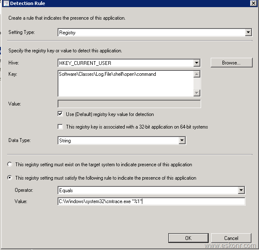Click the disabled Value field under Key
The height and width of the screenshot is (250, 259).
[x=129, y=104]
